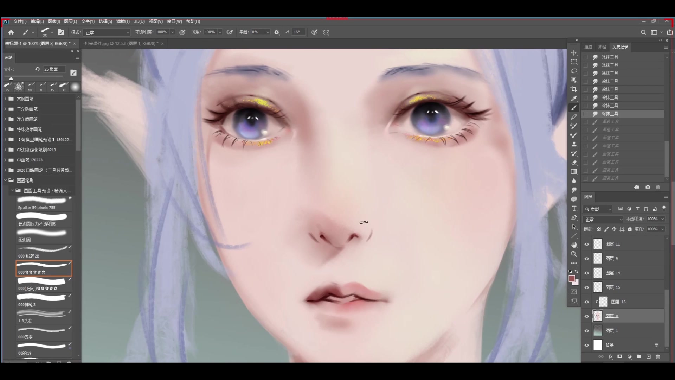Open the blend mode 模式 dropdown in options bar
This screenshot has width=675, height=380.
click(107, 32)
